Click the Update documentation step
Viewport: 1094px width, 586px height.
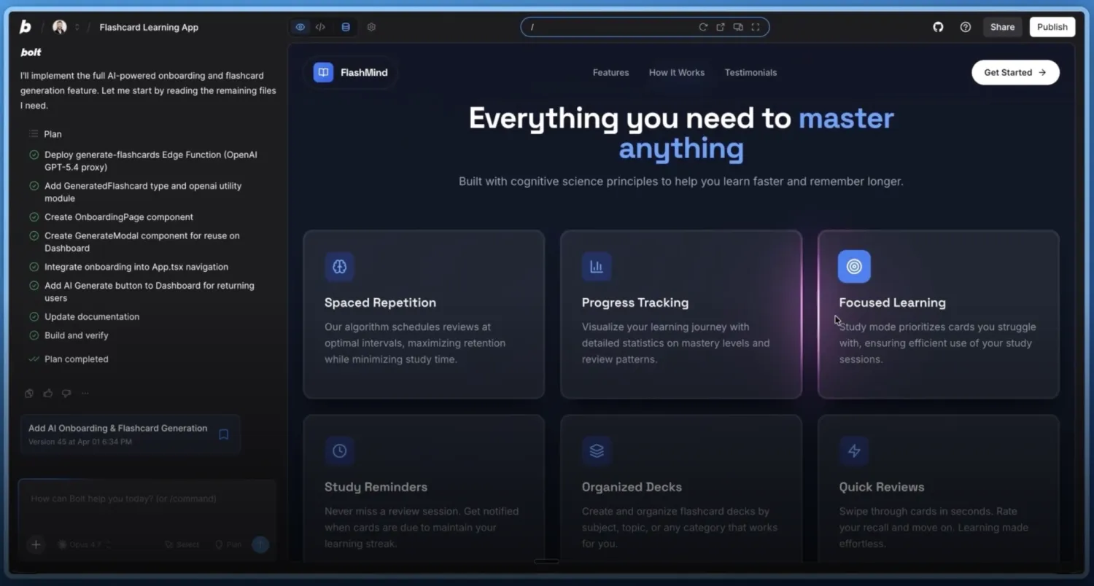pos(91,317)
